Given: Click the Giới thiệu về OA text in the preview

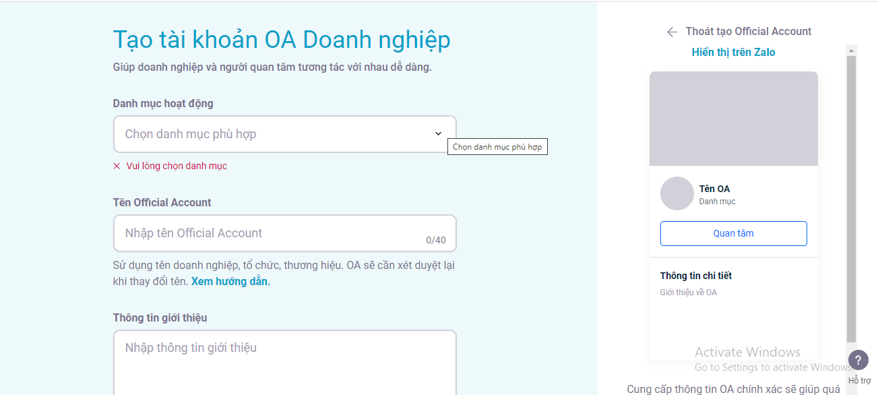Looking at the screenshot, I should click(688, 293).
